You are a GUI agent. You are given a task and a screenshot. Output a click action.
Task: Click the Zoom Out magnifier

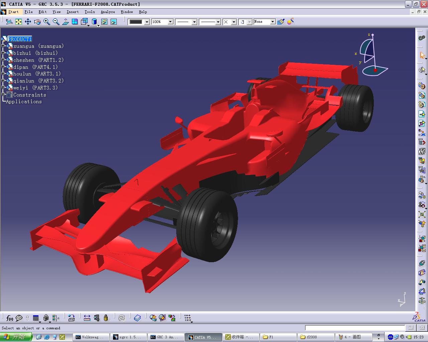click(x=56, y=22)
